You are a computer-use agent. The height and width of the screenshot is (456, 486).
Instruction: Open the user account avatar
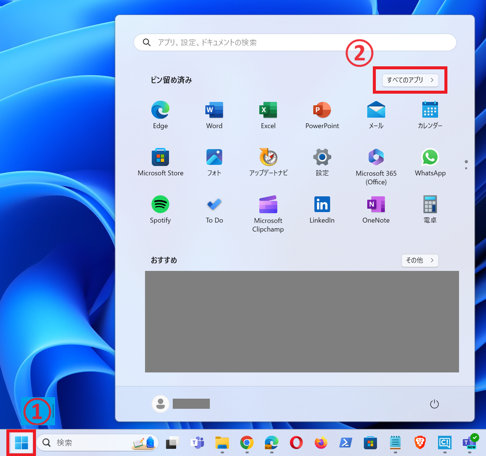(160, 404)
